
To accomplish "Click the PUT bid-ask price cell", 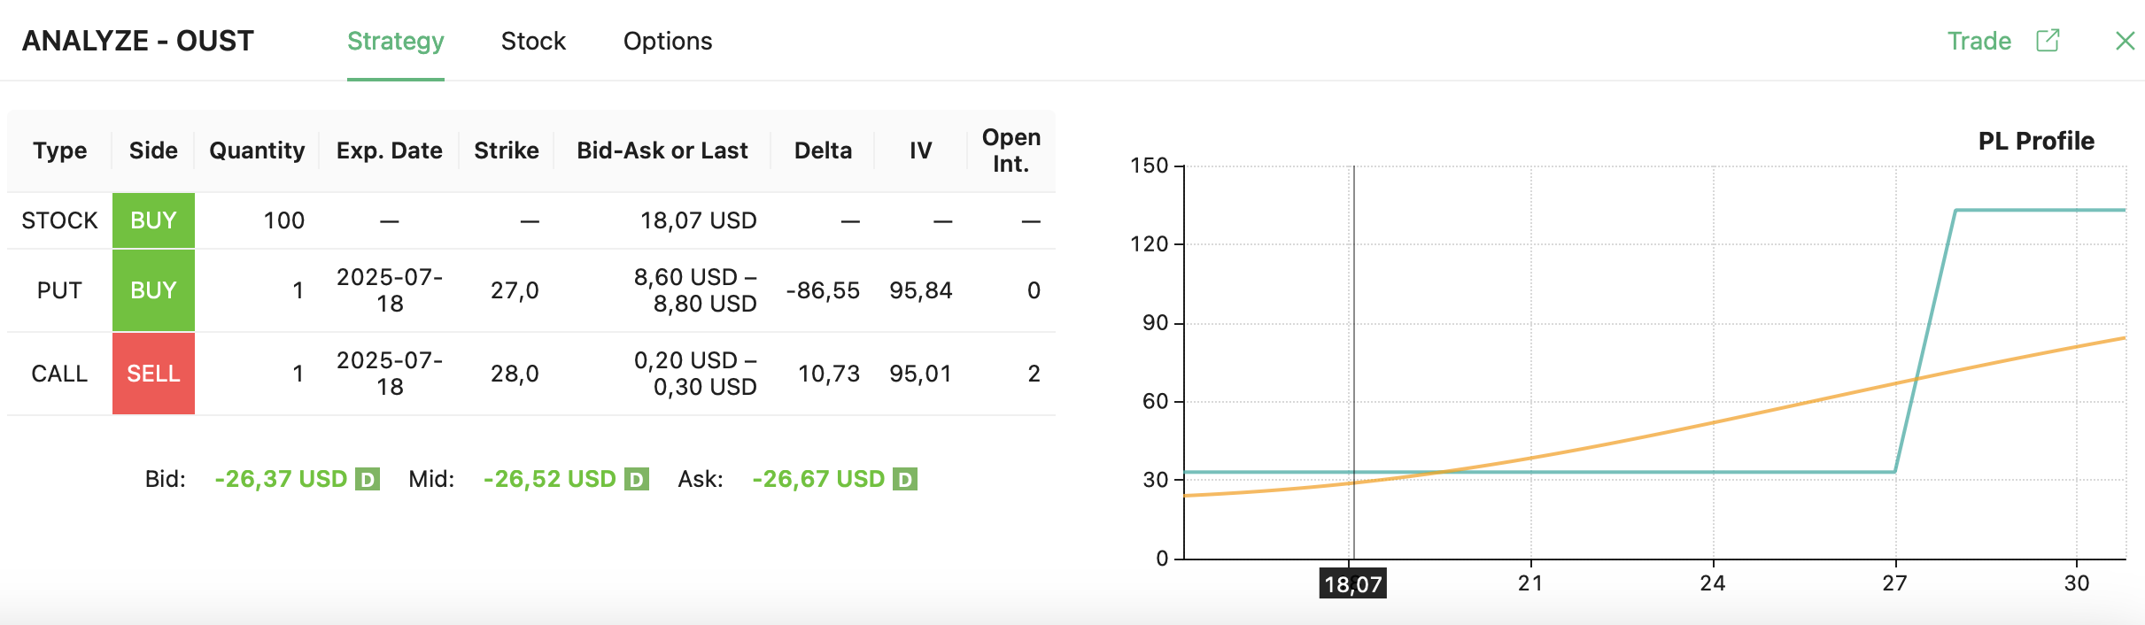I will [695, 290].
